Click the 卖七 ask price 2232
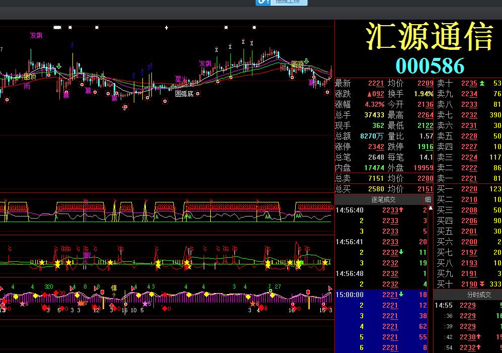 tap(469, 115)
